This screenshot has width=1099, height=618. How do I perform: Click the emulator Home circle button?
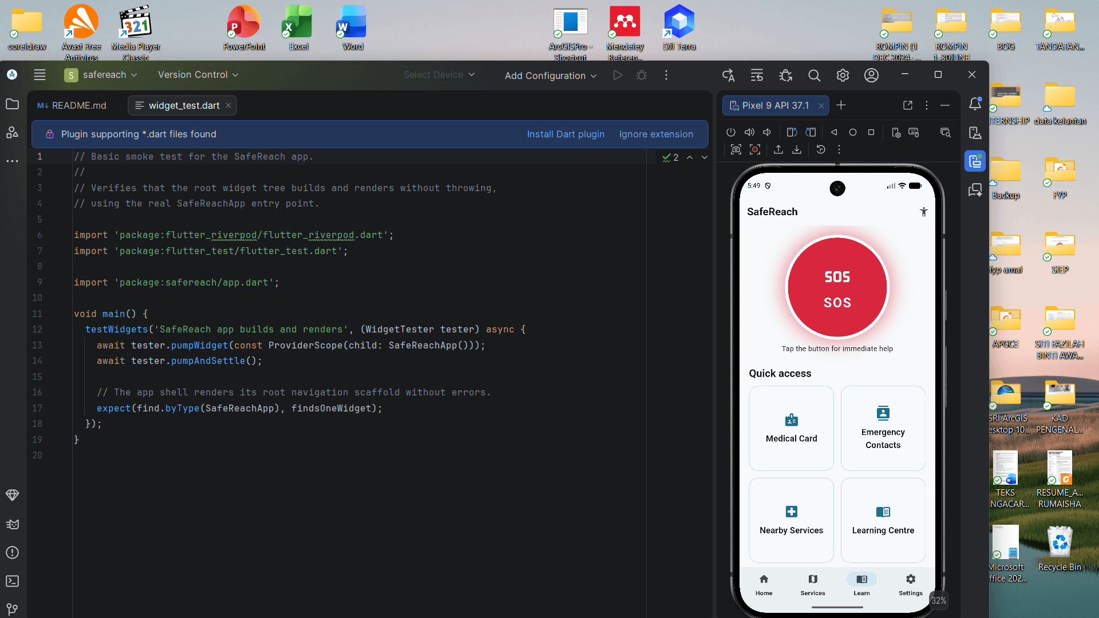coord(853,132)
